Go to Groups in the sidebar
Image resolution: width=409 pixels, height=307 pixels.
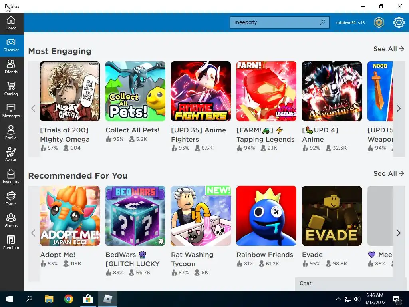[11, 221]
